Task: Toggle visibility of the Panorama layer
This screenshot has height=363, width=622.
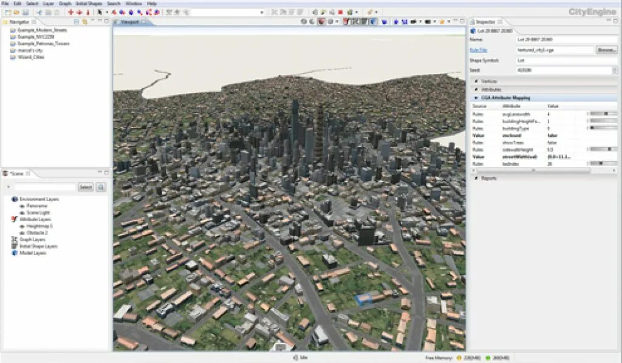Action: point(22,206)
